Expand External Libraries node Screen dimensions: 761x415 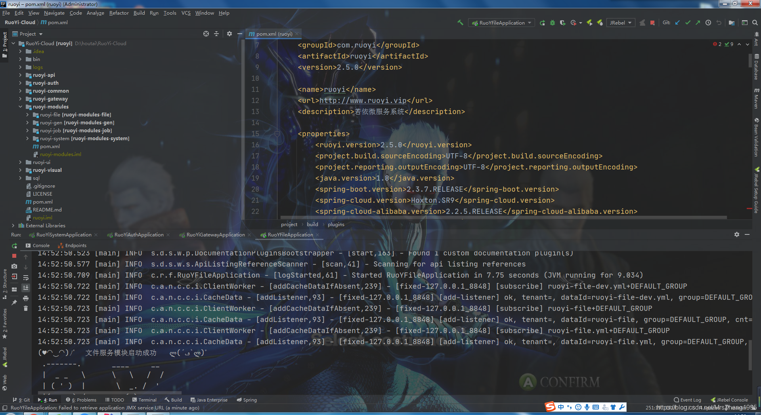click(13, 225)
